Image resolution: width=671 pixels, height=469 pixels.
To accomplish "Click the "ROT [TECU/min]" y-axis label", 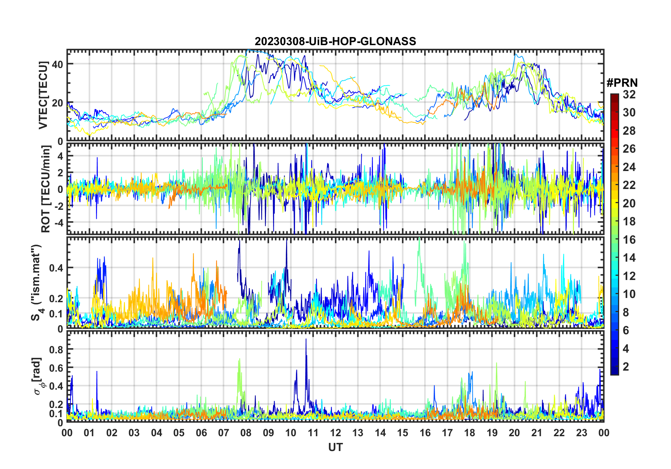I will click(46, 189).
